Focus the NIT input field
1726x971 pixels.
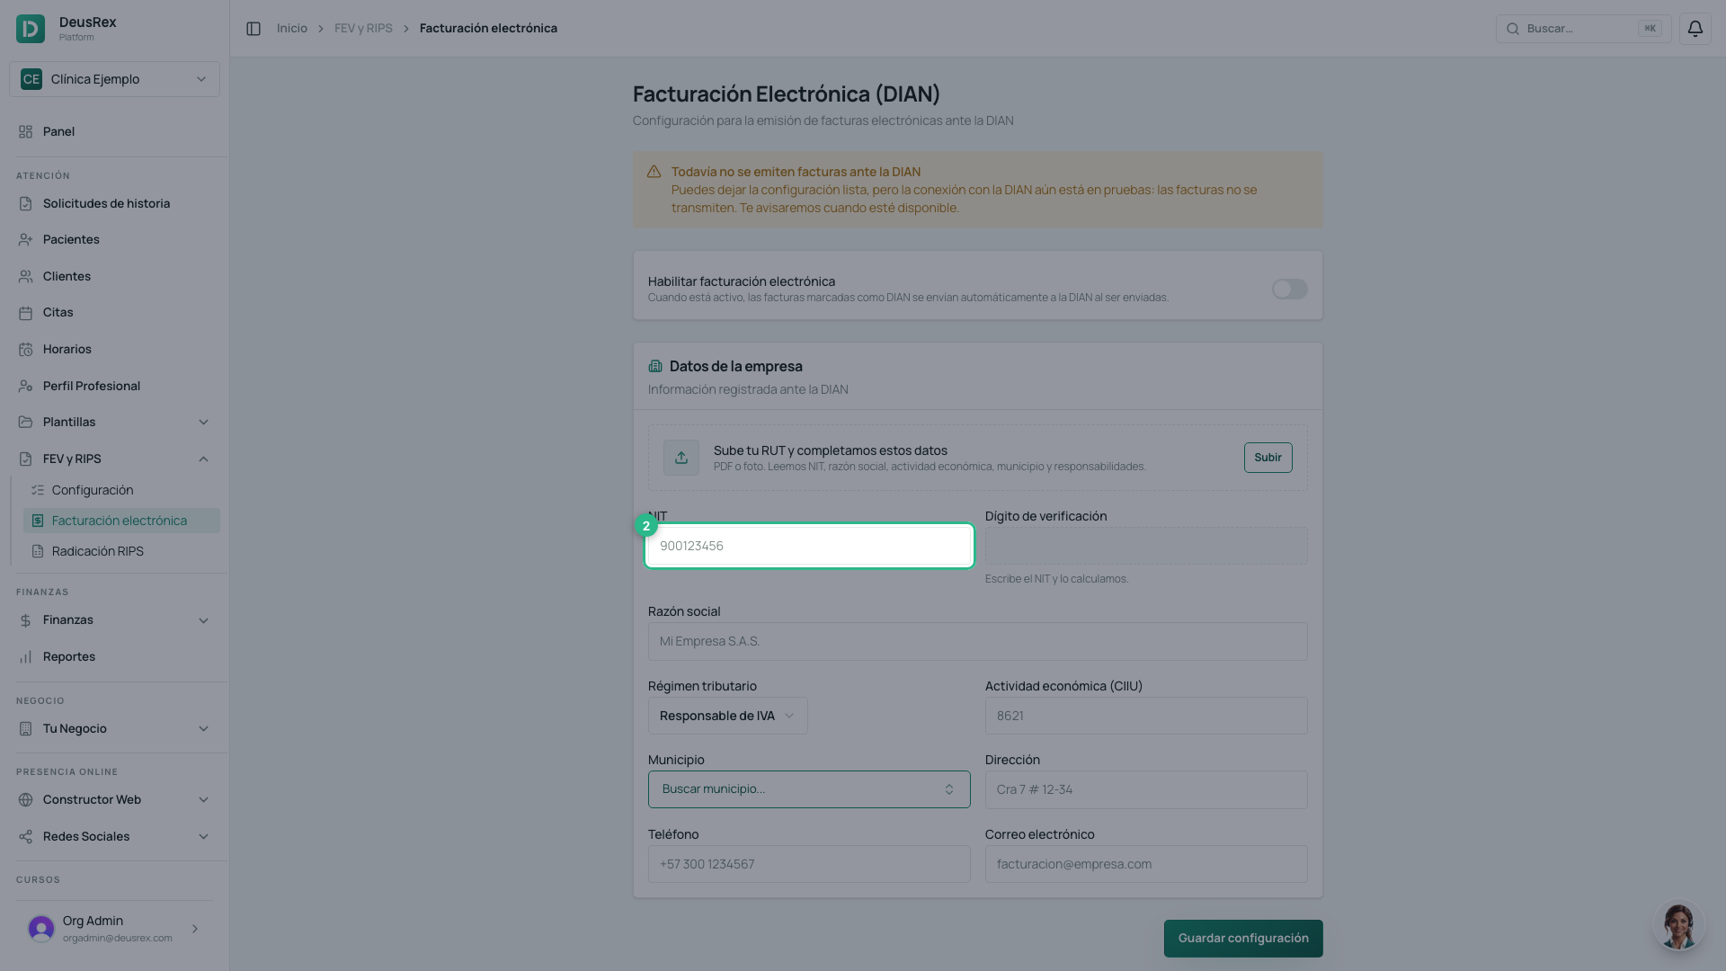(x=809, y=547)
